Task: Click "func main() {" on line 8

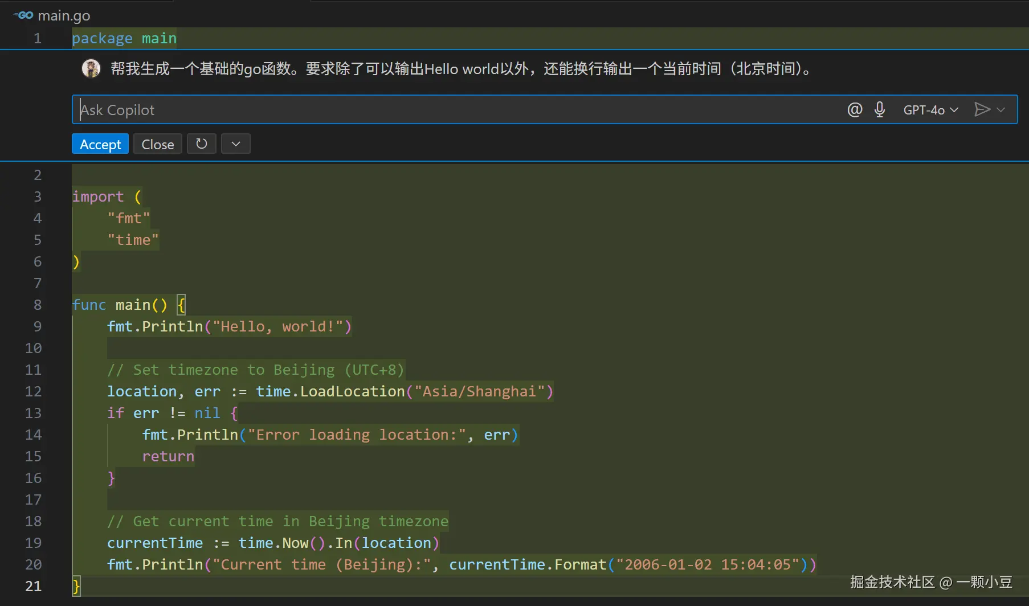Action: point(129,305)
